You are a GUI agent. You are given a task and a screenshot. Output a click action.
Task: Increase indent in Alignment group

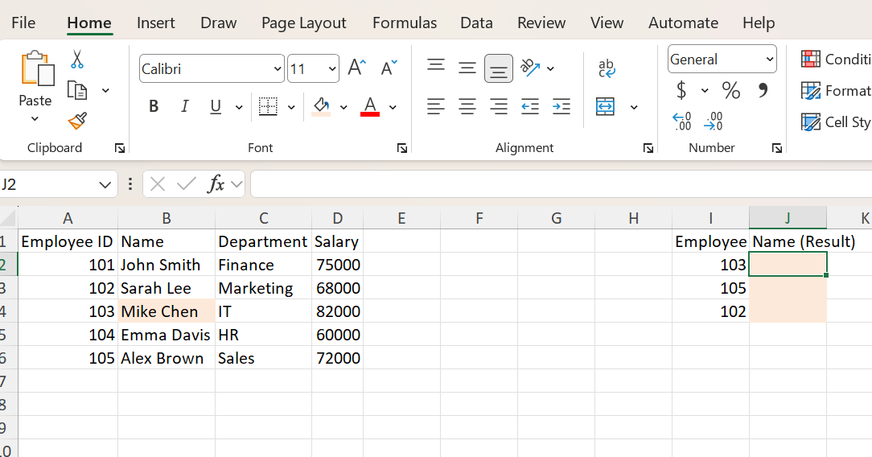pos(561,106)
